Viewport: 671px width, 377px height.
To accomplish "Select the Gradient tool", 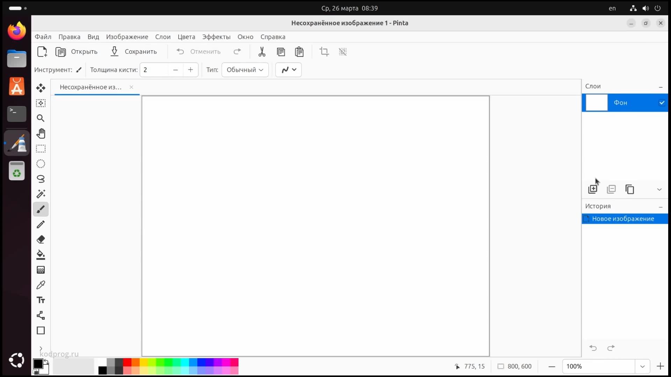I will point(41,270).
